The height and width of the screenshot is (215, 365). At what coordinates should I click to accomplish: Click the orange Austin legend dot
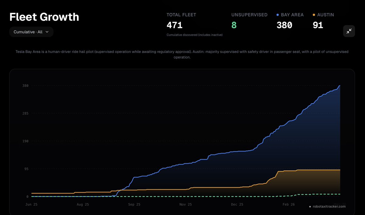pos(314,15)
